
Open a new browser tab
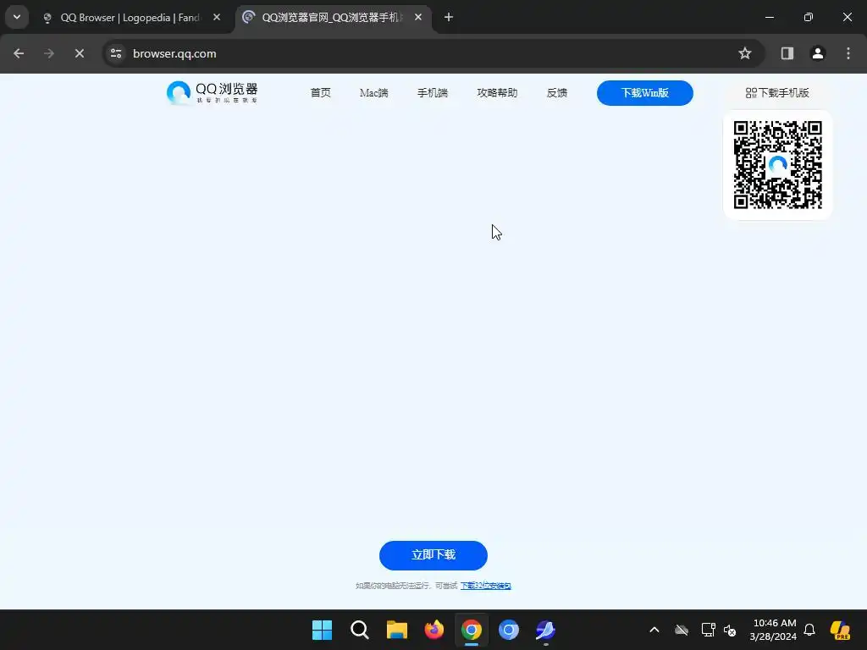pos(449,18)
